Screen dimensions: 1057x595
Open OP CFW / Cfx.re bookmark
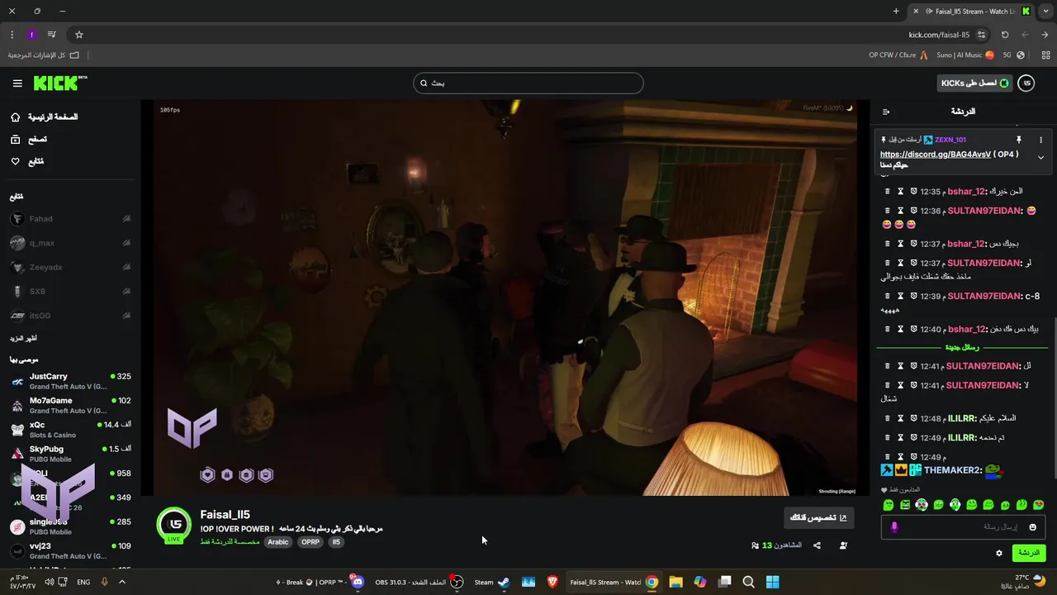898,55
